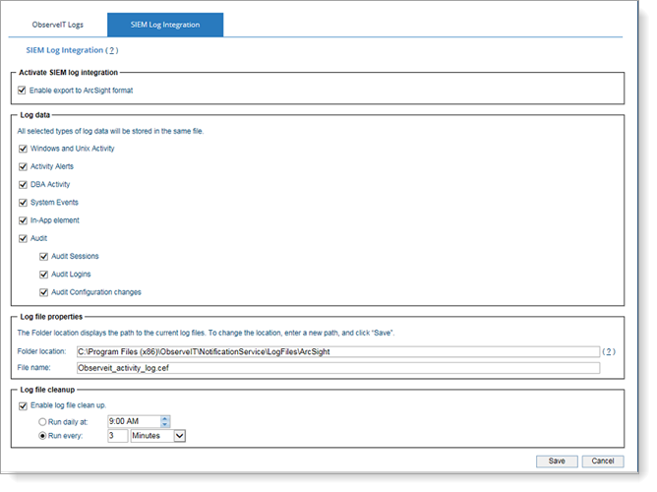Open help link beside SIEM Log Integration heading

pos(112,50)
